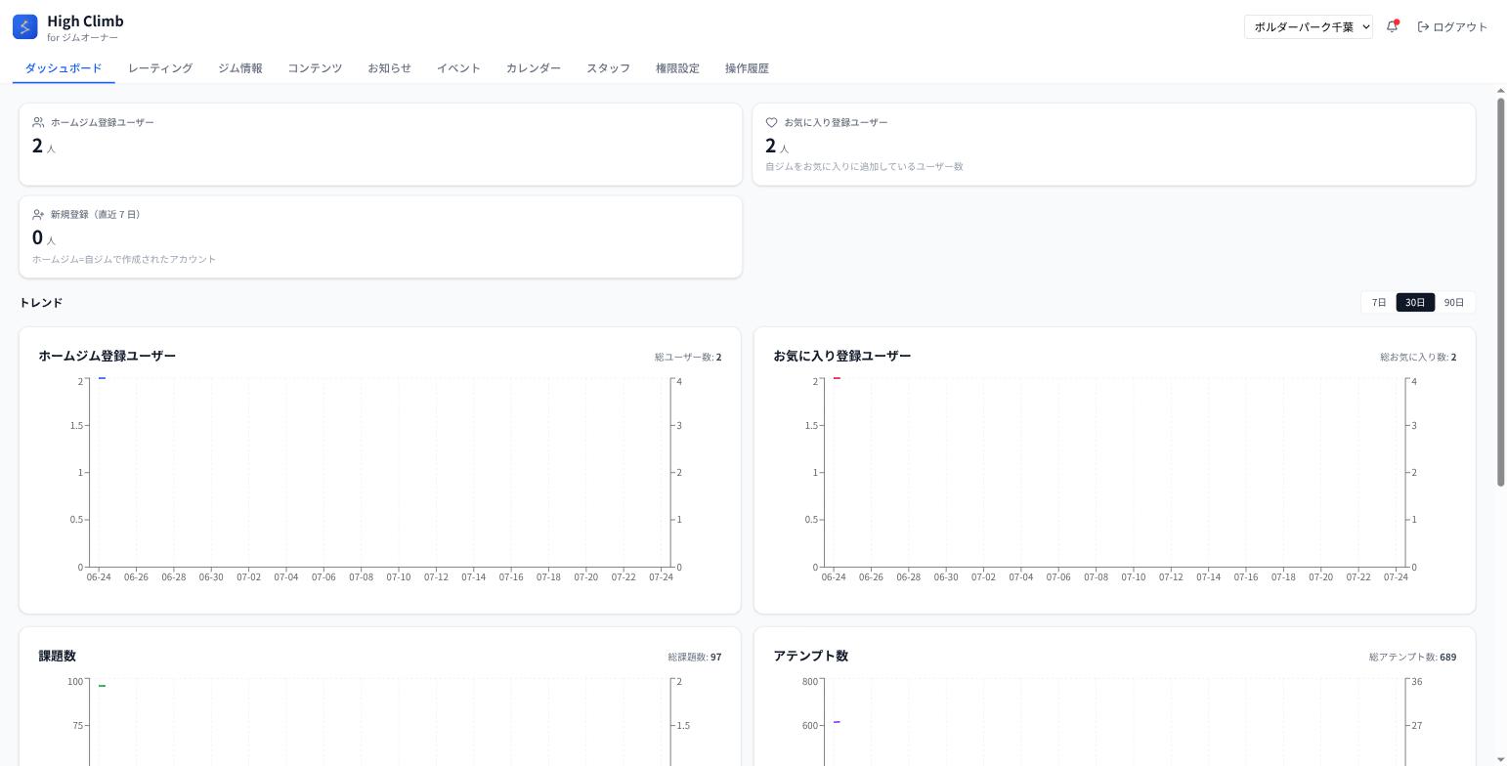Click the page vertical scrollbar thumb
This screenshot has height=766, width=1507.
click(1501, 291)
